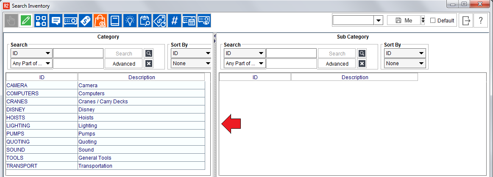
Task: Click the Category magnifier search icon
Action: click(149, 53)
